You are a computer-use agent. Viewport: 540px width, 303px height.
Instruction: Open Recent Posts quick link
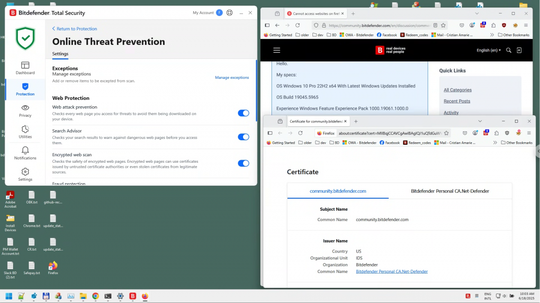point(456,101)
